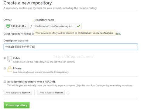144x109 pixels.
Task: Click the license info icon
Action: (68, 93)
